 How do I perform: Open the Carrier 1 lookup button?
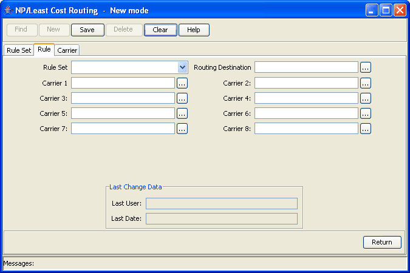[x=182, y=83]
